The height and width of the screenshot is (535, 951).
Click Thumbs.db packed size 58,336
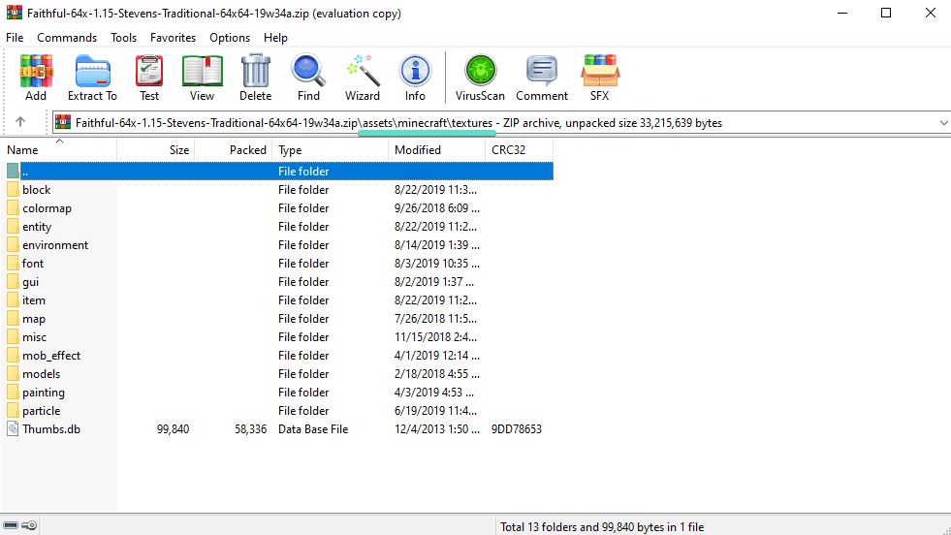250,428
